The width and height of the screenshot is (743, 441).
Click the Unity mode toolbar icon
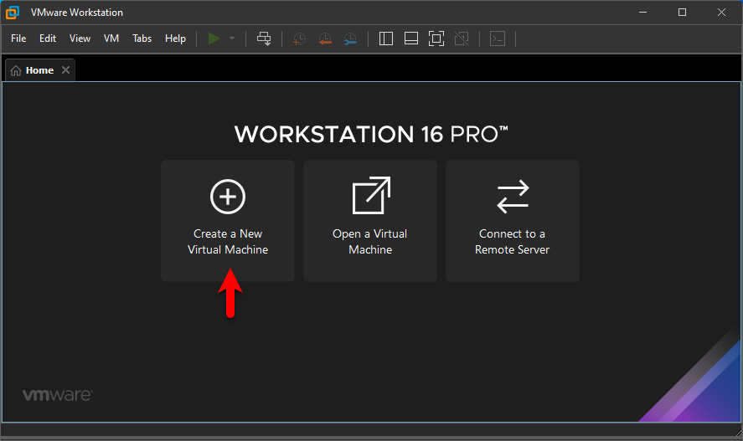(x=462, y=38)
